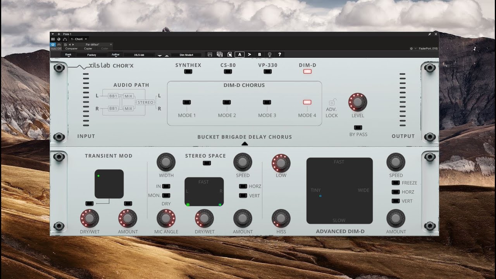Click the ADV. LOCK padlock icon
496x279 pixels.
(x=332, y=102)
